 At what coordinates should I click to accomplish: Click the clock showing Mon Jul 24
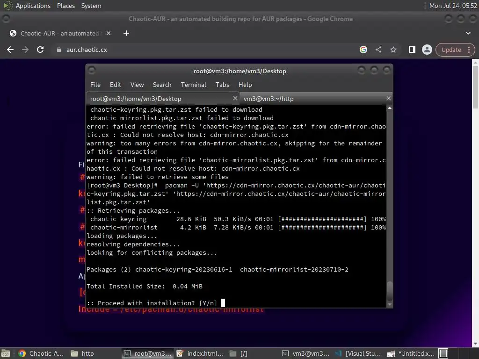pyautogui.click(x=453, y=6)
